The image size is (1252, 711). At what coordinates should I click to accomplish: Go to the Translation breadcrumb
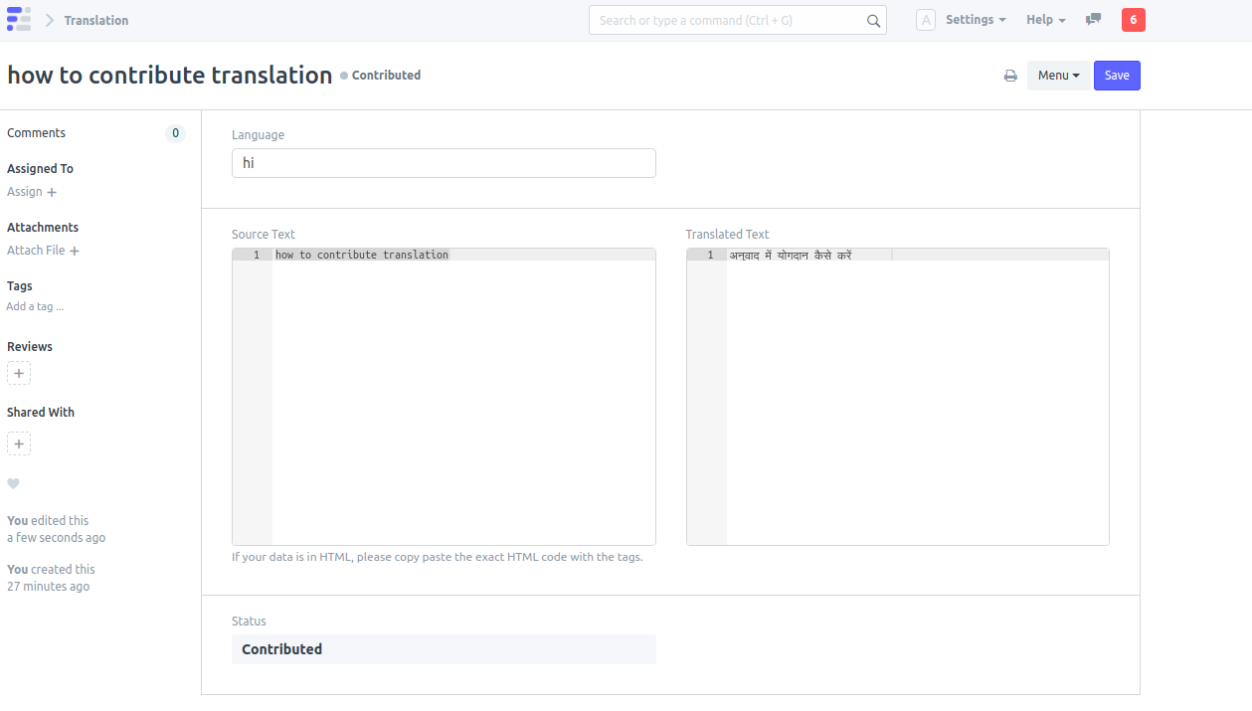point(96,20)
